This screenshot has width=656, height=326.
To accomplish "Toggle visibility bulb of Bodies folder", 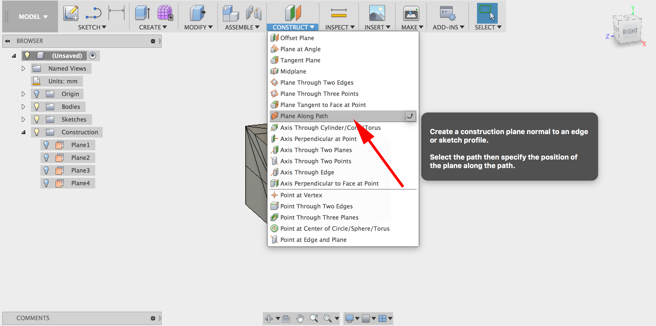I will [37, 107].
